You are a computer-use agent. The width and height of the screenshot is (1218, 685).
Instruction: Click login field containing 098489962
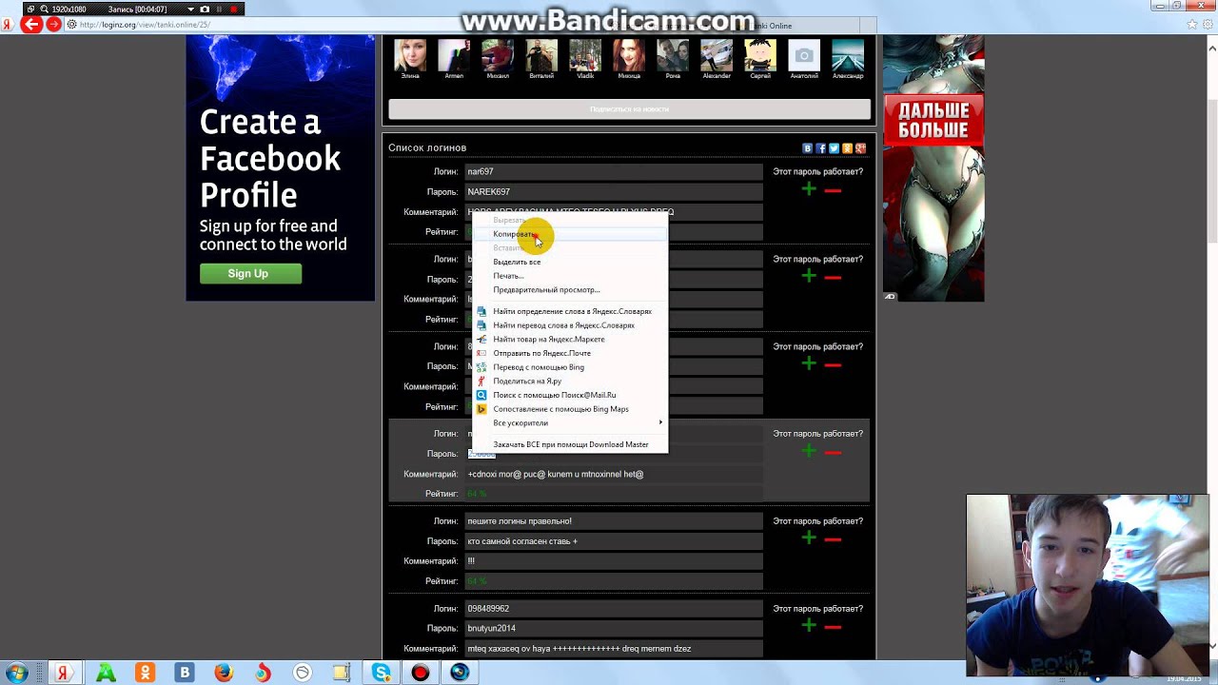coord(614,608)
